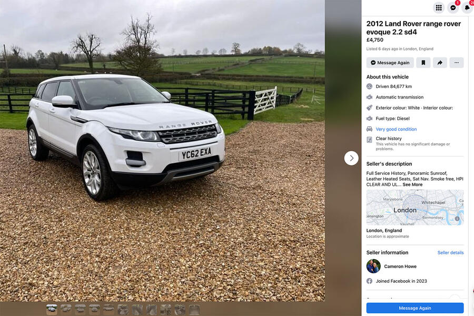Viewport: 474px width, 316px height.
Task: Click the blue Message Again button
Action: tap(415, 308)
